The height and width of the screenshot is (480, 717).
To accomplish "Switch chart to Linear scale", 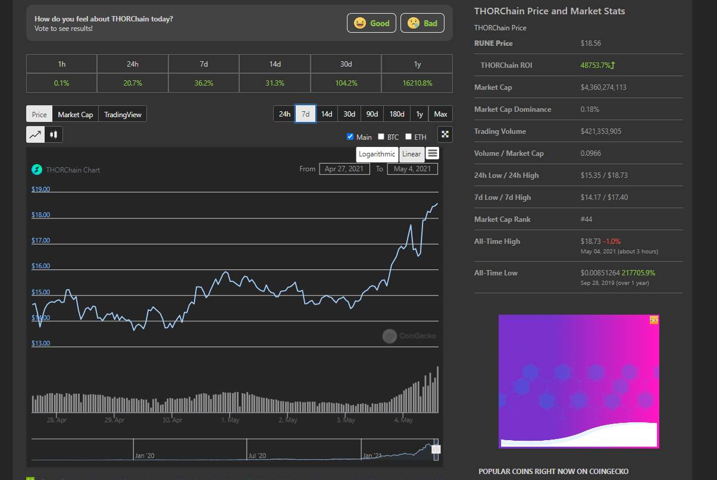I will tap(411, 154).
